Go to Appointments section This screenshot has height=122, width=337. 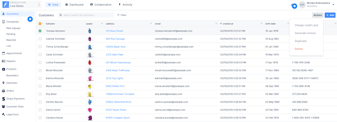pyautogui.click(x=14, y=53)
